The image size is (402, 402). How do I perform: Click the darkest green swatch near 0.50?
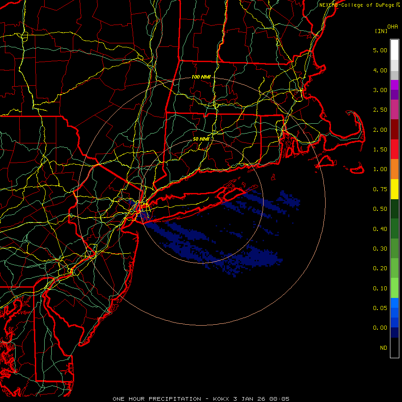point(394,209)
